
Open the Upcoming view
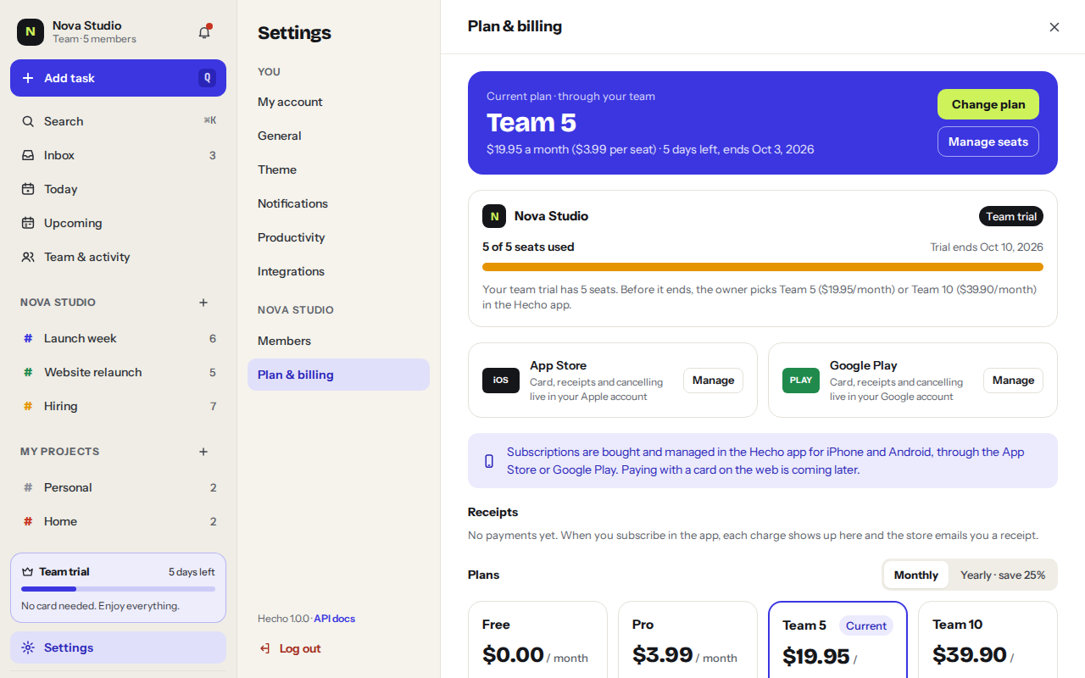[118, 223]
